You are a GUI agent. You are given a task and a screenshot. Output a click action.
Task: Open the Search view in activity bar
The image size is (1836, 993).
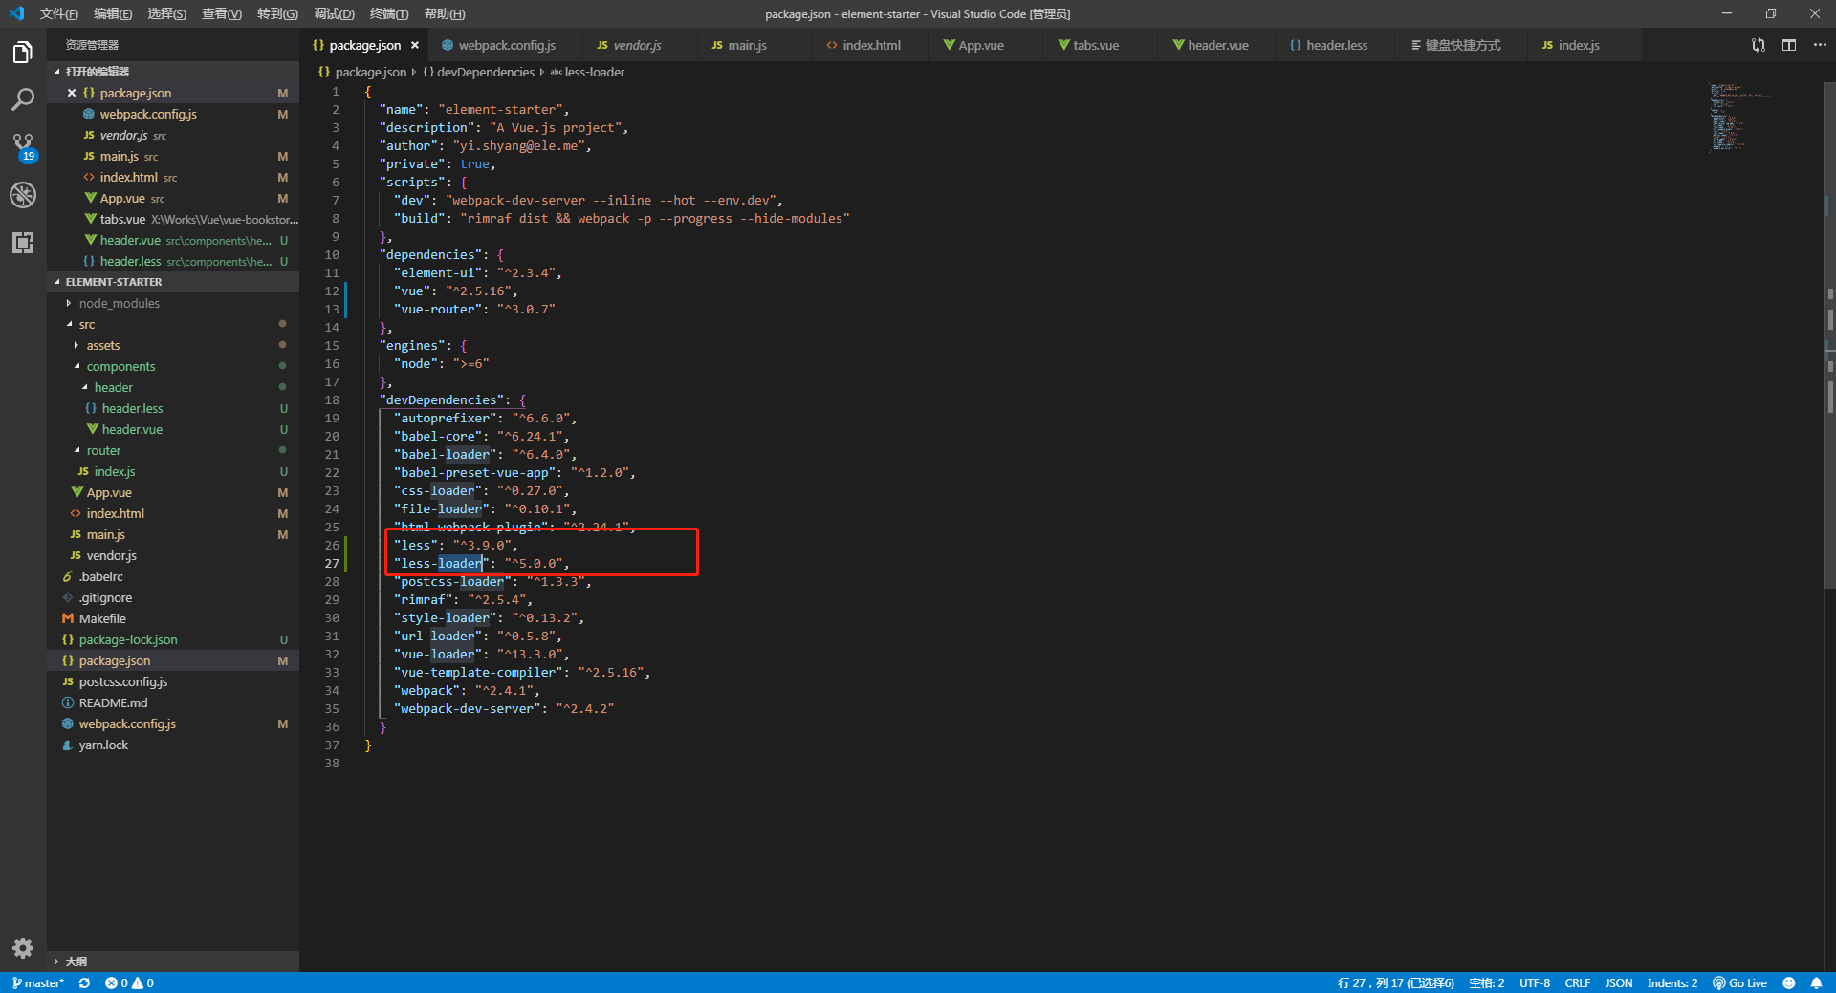click(x=23, y=99)
